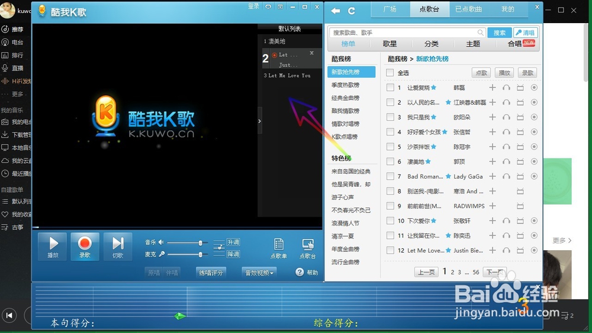The image size is (592, 333).
Task: Click the playback progress bar under the video
Action: pos(176,227)
